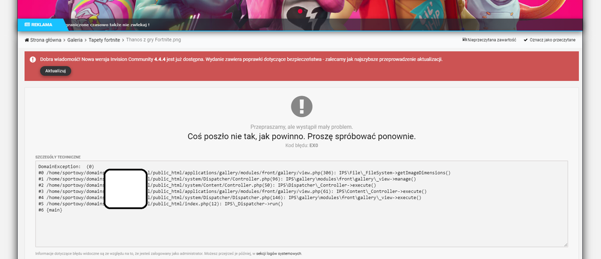This screenshot has height=259, width=601.
Task: Click the EX0 error code text
Action: point(313,146)
